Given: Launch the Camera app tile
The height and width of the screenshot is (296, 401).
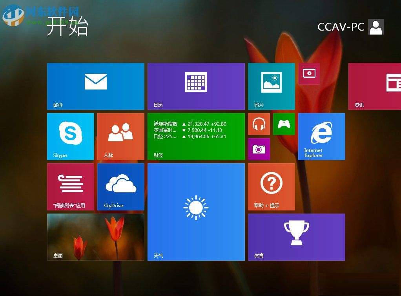Looking at the screenshot, I should [x=259, y=149].
